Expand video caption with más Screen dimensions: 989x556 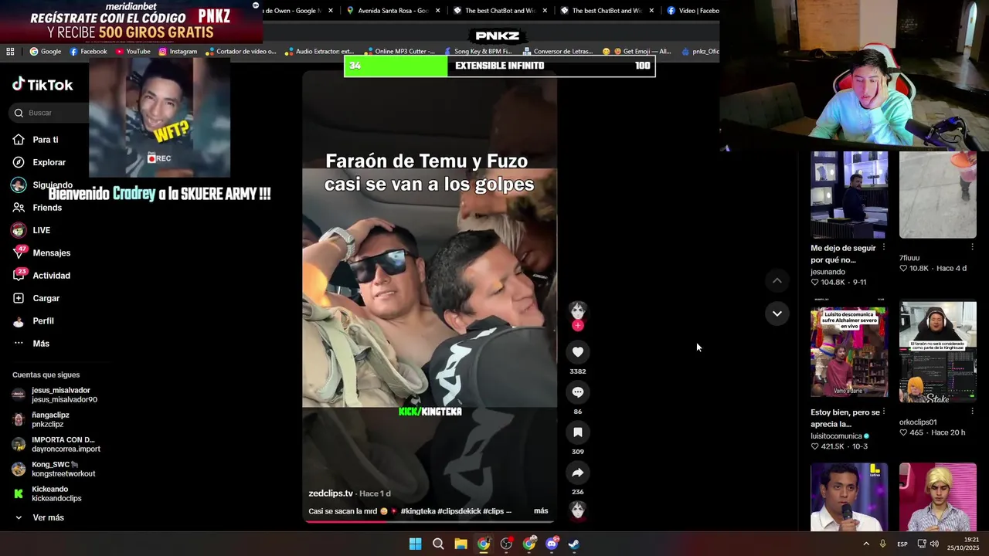[x=541, y=511]
